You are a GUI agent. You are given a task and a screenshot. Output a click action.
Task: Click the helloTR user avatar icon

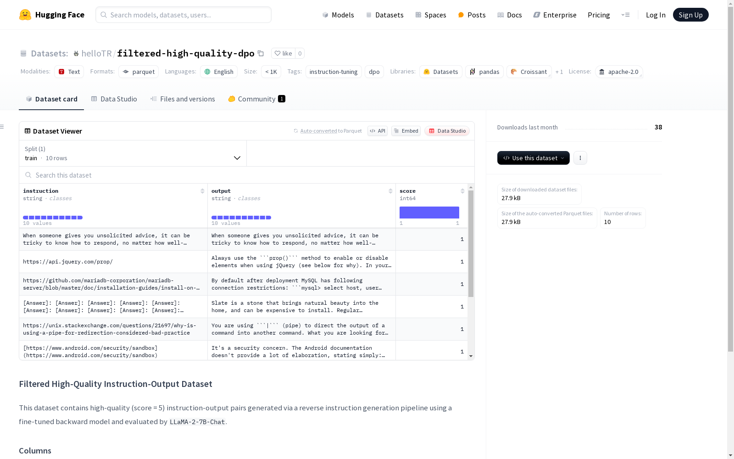click(76, 54)
